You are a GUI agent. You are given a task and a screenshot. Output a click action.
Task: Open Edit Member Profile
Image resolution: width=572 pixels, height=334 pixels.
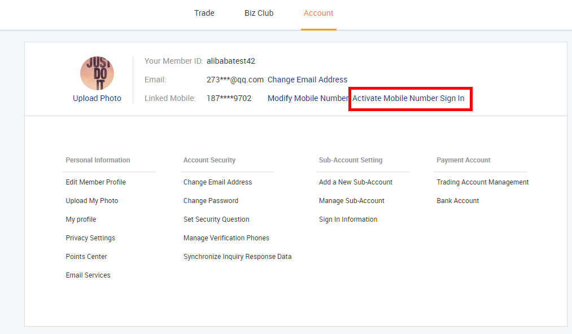tap(95, 182)
